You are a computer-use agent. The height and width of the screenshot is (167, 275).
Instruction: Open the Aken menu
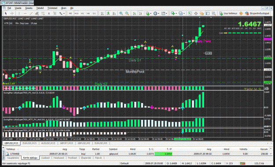pos(63,8)
